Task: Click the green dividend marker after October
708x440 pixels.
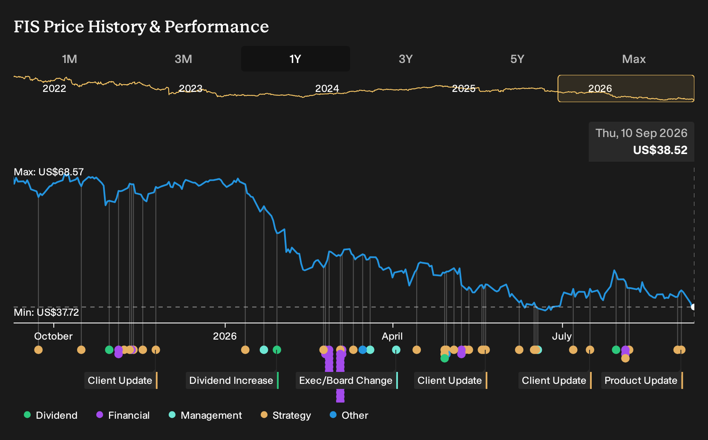Action: click(x=109, y=350)
